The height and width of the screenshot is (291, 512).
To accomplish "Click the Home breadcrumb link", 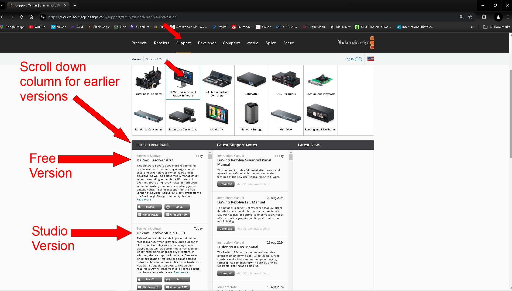I will [x=136, y=59].
